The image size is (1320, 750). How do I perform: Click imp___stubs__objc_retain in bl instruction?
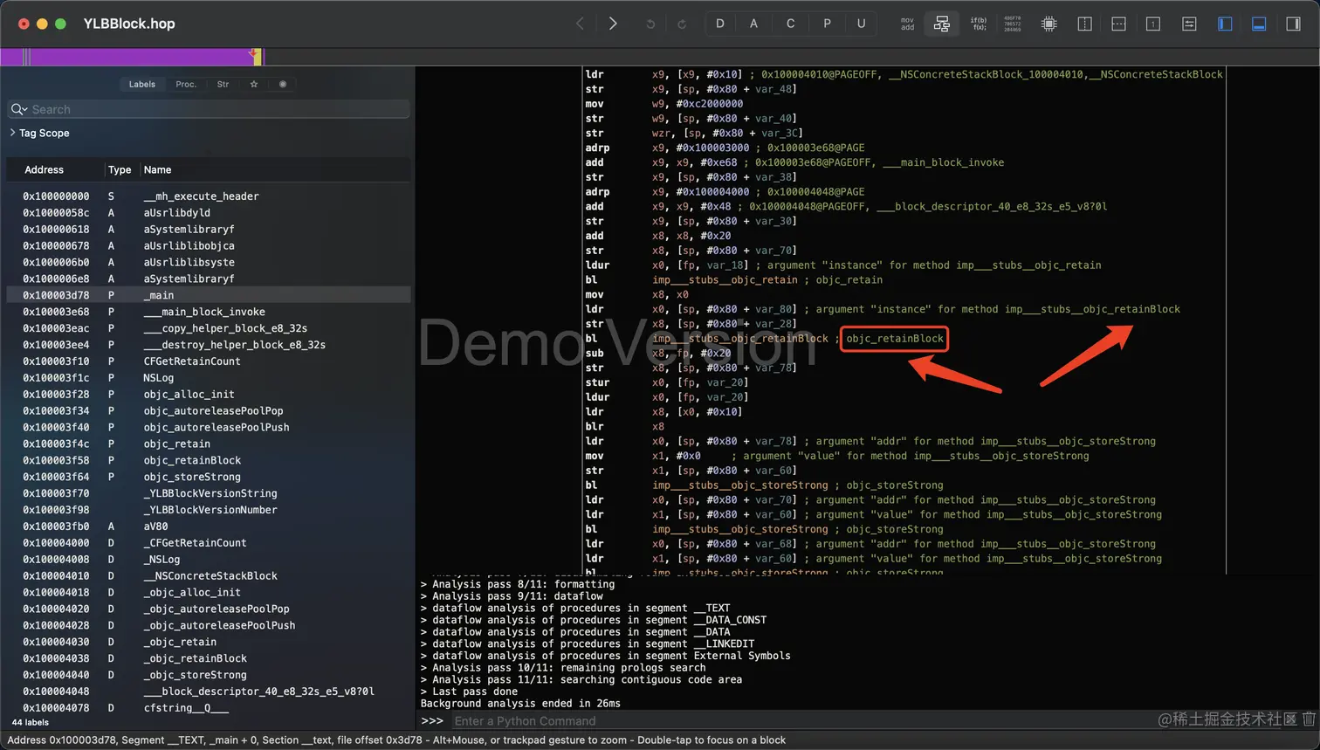point(725,280)
